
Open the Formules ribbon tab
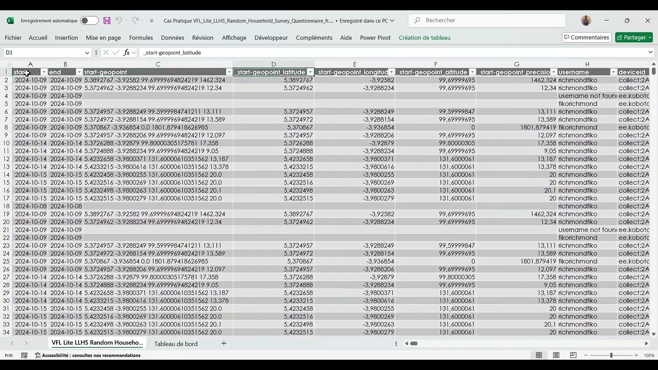(x=141, y=38)
